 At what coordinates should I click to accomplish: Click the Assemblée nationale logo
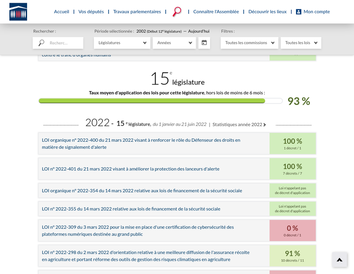(x=18, y=12)
